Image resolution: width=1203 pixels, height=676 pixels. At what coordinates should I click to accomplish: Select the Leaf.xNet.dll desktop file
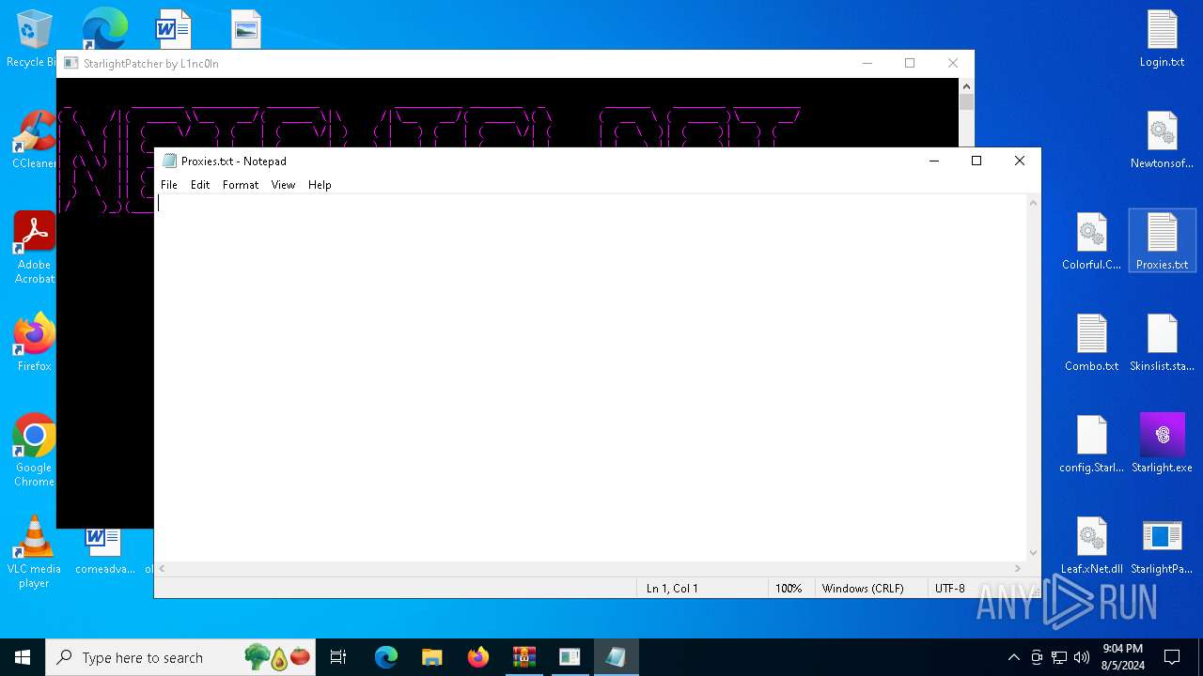pos(1091,545)
